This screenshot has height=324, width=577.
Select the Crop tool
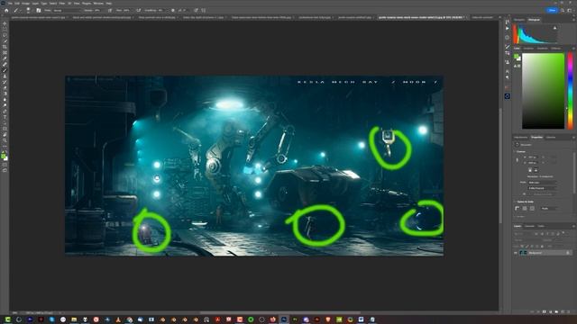pos(5,47)
